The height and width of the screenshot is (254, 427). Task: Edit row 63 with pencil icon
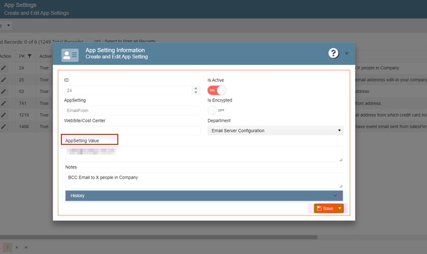coord(3,91)
